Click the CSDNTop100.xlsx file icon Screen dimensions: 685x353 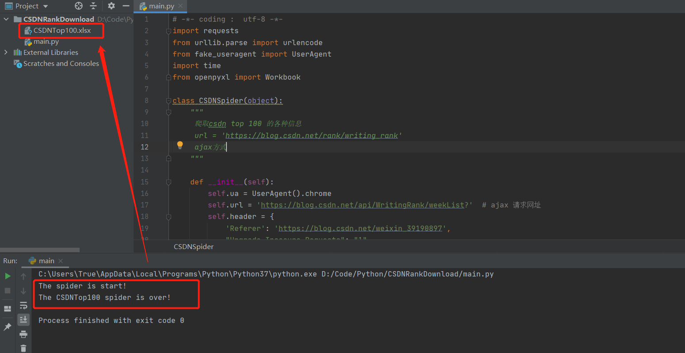28,31
